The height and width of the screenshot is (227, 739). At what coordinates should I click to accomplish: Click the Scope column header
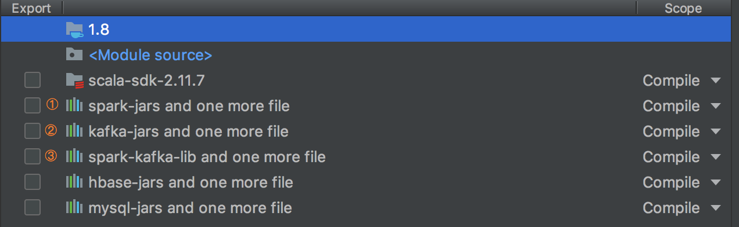tap(683, 8)
